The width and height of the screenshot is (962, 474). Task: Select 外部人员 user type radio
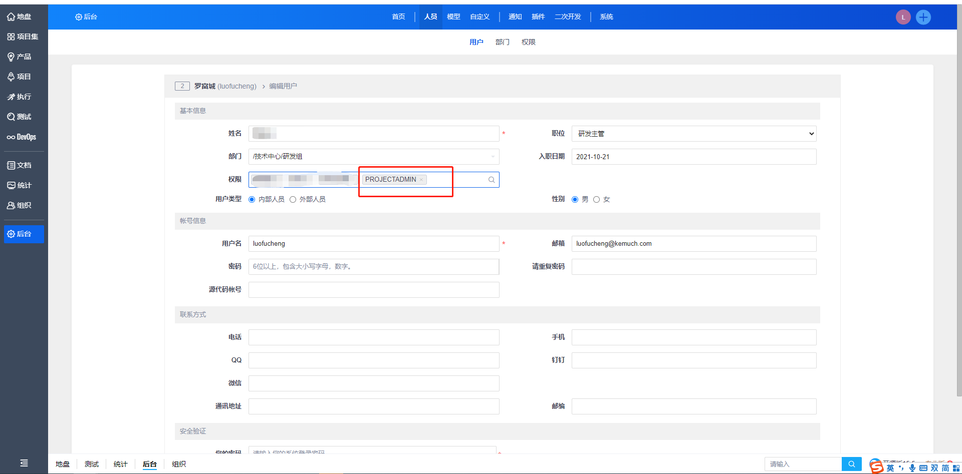click(x=293, y=200)
